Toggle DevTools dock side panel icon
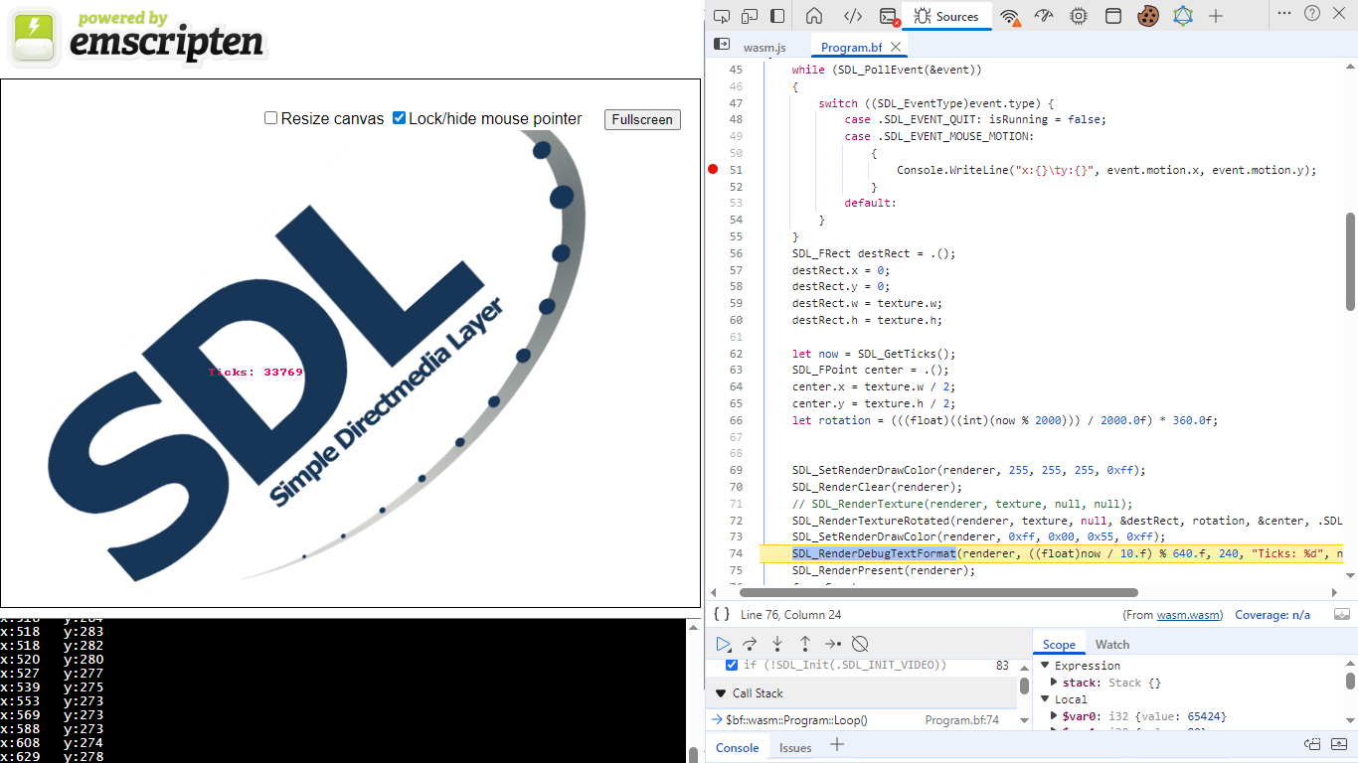This screenshot has width=1358, height=763. click(777, 16)
